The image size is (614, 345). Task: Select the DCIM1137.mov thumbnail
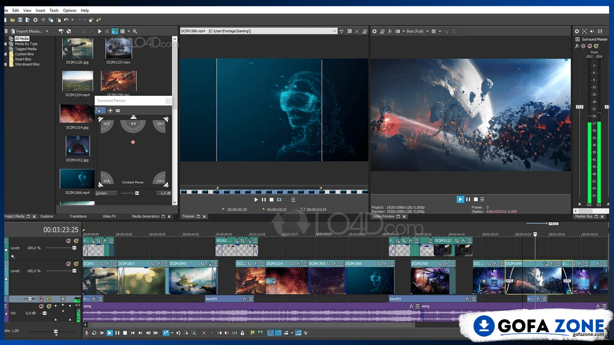point(118,48)
